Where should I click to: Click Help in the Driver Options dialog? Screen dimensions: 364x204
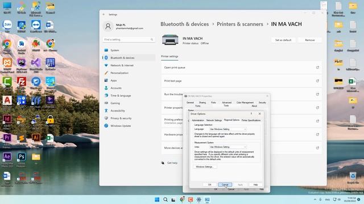click(x=255, y=185)
